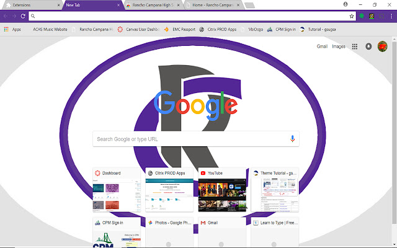Focus the browser address bar
This screenshot has width=397, height=248.
tap(192, 16)
